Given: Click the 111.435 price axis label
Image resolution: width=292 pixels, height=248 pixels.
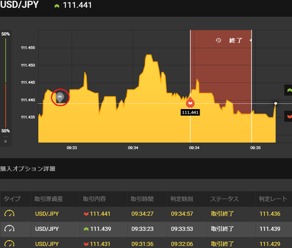Looking at the screenshot, I should [28, 117].
